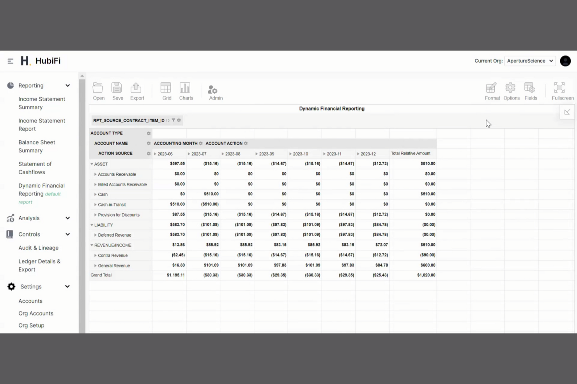This screenshot has width=577, height=384.
Task: Open Audit & Lineage page
Action: click(39, 248)
